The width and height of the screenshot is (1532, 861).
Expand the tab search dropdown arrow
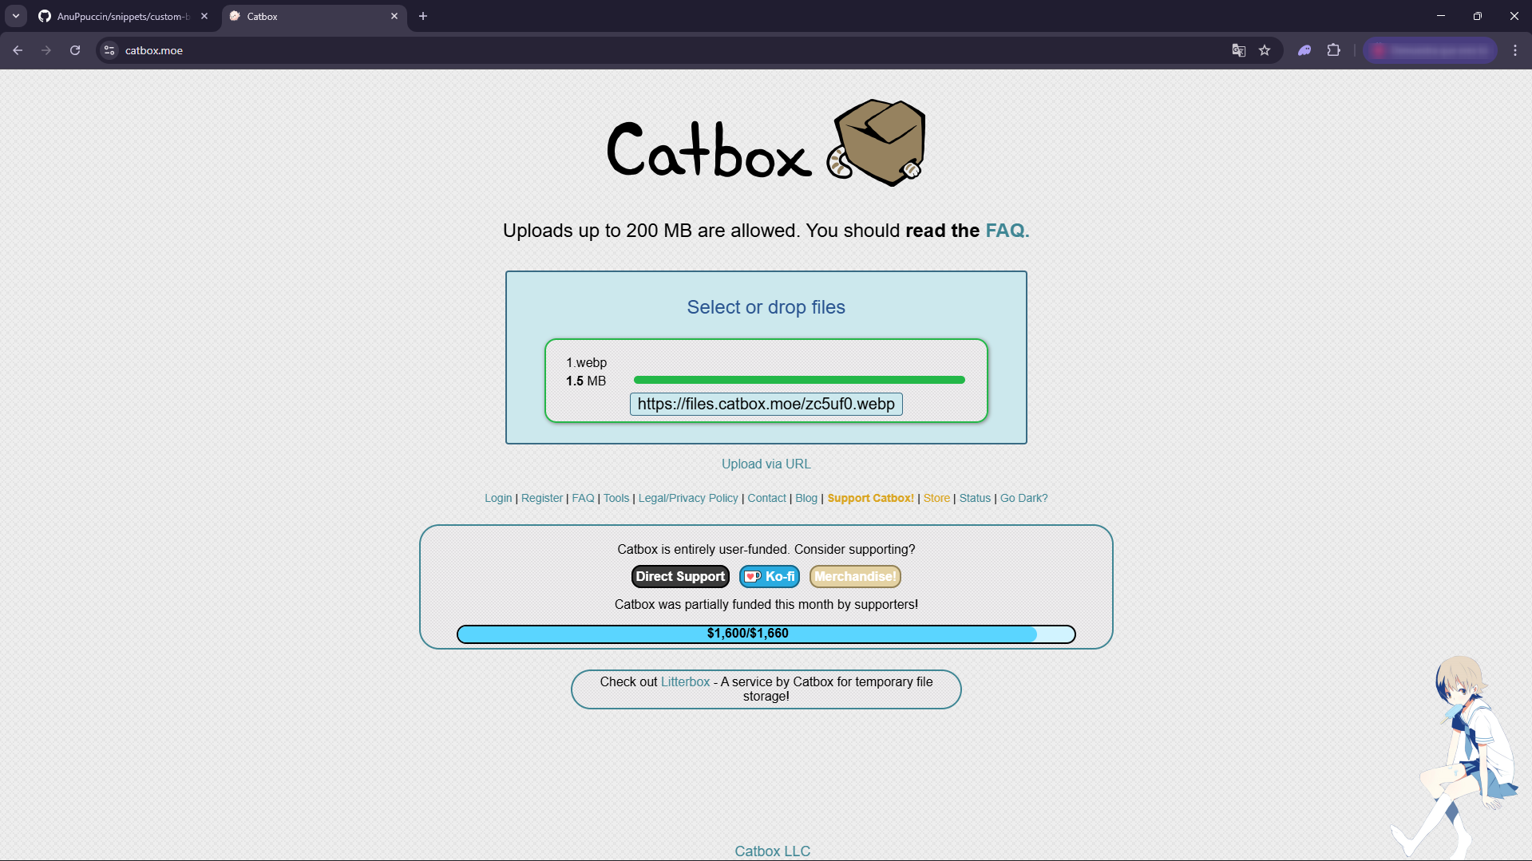(x=16, y=16)
